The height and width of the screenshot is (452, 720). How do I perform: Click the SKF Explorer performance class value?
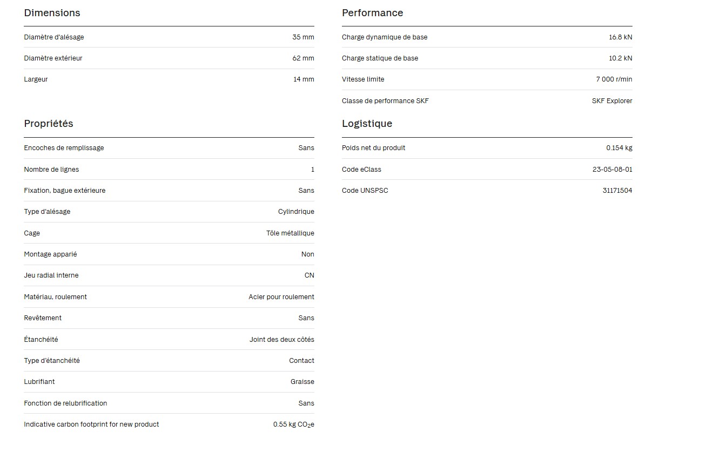pyautogui.click(x=612, y=101)
